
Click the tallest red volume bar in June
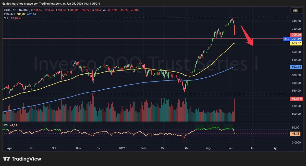pyautogui.click(x=234, y=110)
